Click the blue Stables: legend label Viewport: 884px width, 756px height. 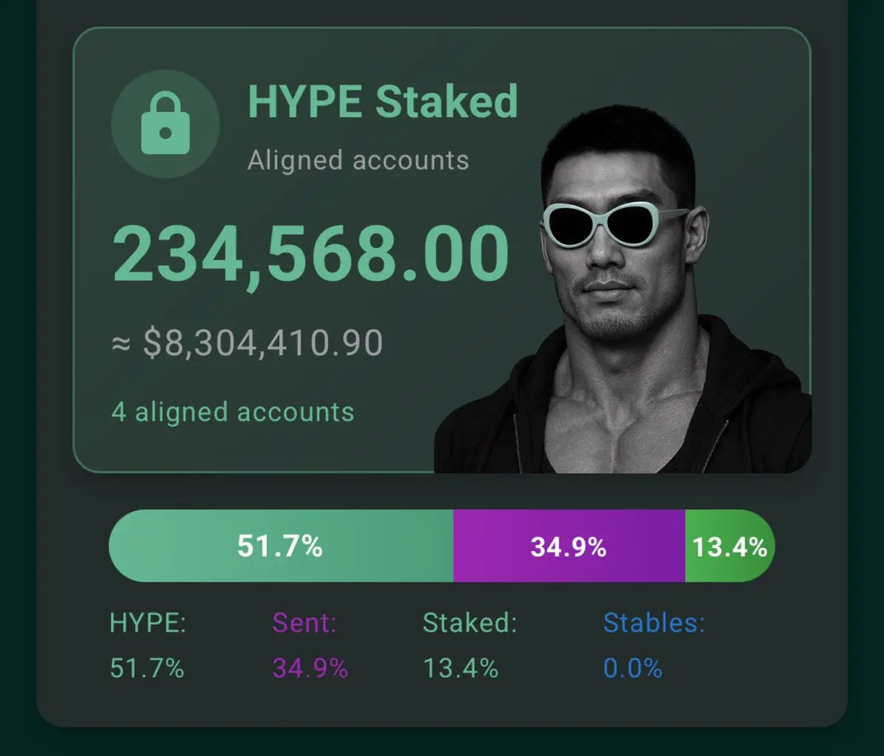tap(653, 623)
